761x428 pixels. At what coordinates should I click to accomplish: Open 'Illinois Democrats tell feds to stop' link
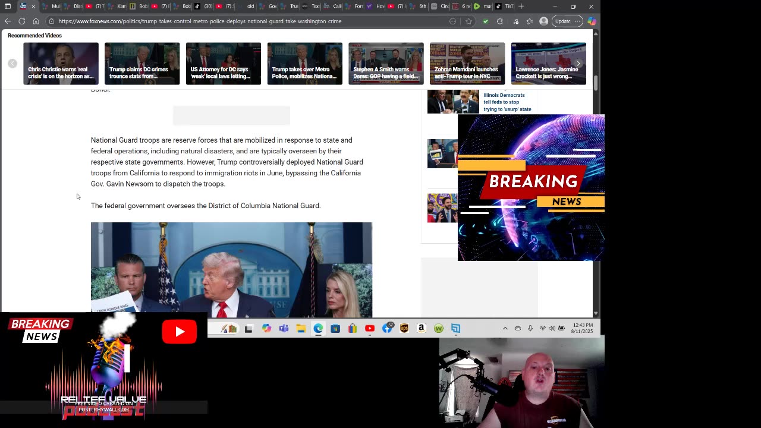point(507,102)
